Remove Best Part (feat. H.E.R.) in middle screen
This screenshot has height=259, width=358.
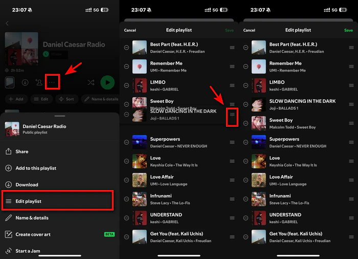(x=126, y=48)
